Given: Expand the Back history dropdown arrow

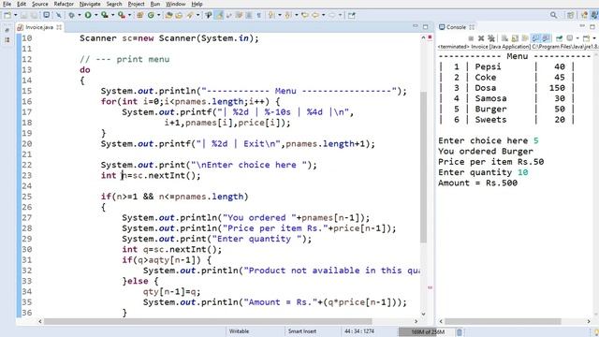Looking at the screenshot, I should tap(323, 15).
